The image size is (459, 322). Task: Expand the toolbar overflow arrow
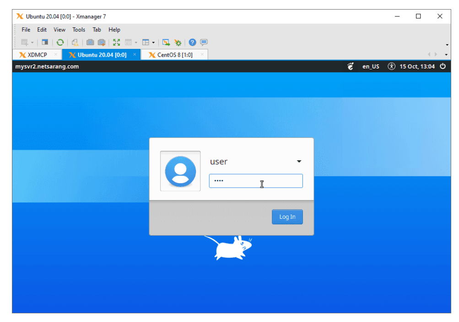tap(447, 45)
